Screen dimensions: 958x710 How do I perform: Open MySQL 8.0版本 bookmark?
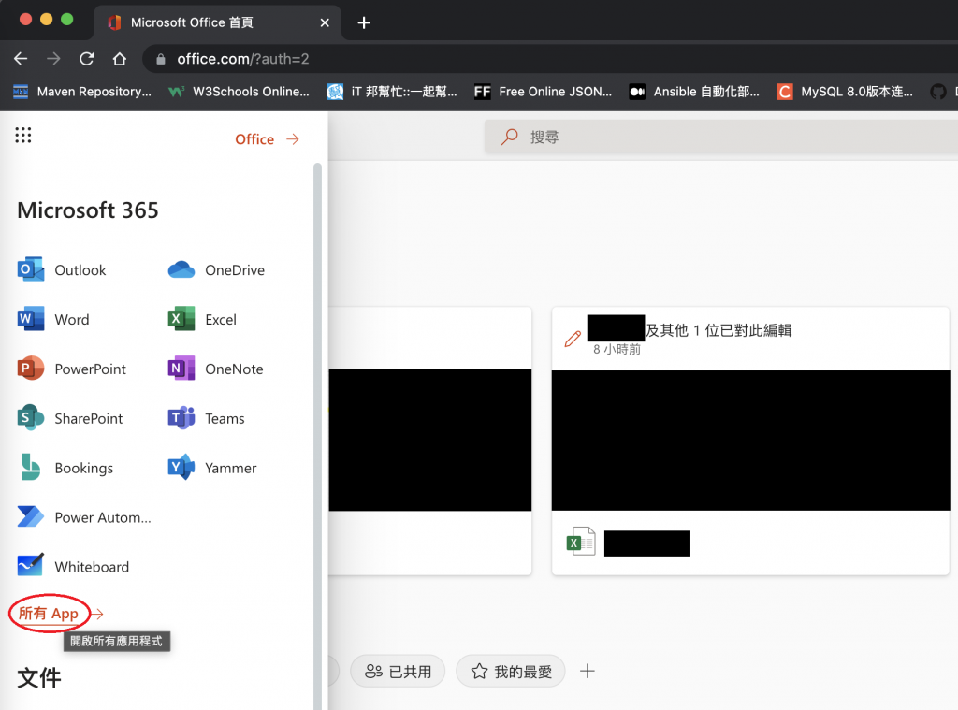tap(845, 92)
